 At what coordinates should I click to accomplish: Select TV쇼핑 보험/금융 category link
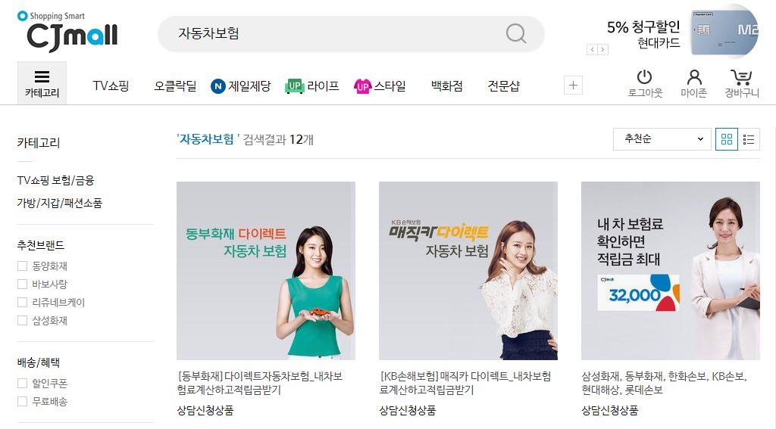tap(55, 180)
